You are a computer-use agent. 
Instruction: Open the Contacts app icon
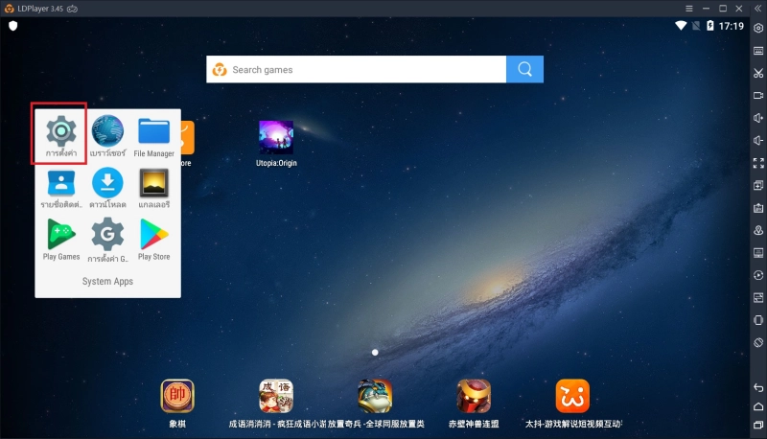pos(61,182)
